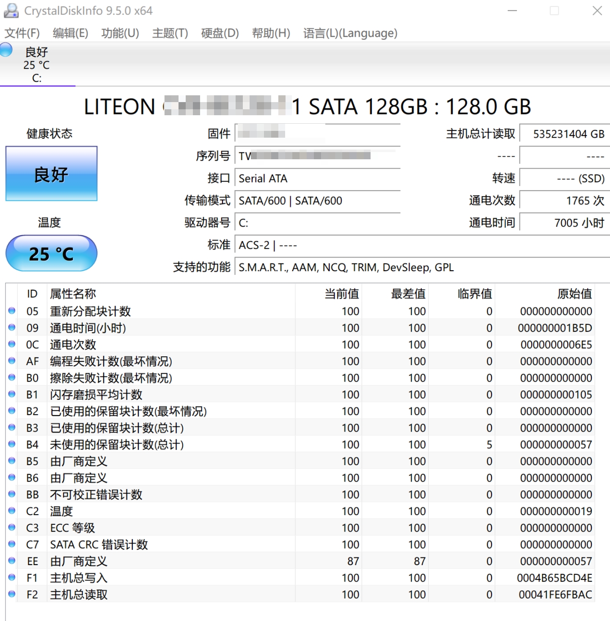The height and width of the screenshot is (621, 610).
Task: Click status dot beside attribute BB 不可校正错误计数
Action: coord(12,494)
